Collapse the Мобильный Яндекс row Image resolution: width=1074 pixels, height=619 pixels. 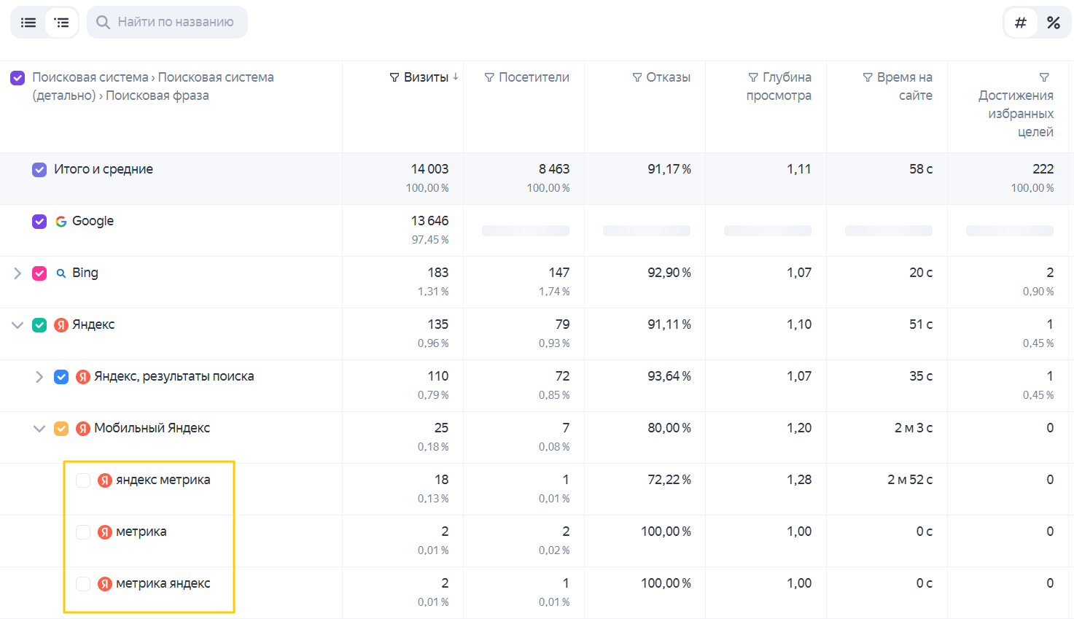pos(39,429)
